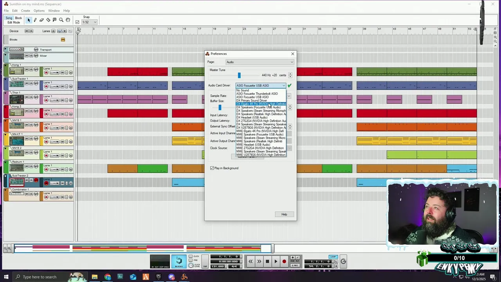The image size is (501, 282).
Task: Click the Record button in the transport
Action: pyautogui.click(x=284, y=262)
